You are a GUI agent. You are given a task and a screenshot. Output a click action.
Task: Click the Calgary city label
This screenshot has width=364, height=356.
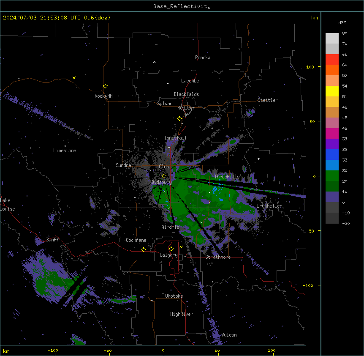[168, 255]
